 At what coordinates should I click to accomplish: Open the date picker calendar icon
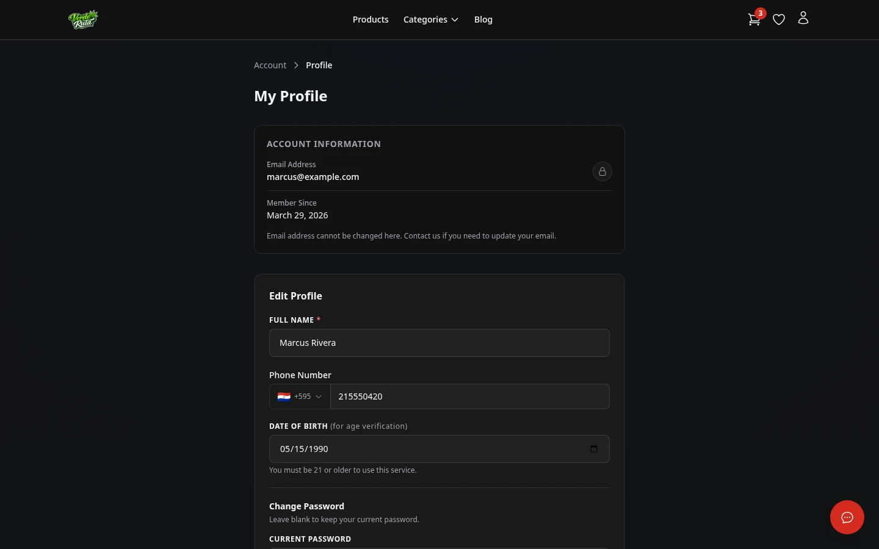593,449
